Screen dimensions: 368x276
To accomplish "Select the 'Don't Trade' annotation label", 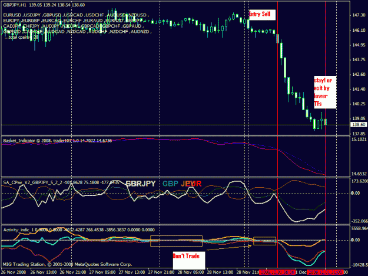I will click(x=188, y=260).
